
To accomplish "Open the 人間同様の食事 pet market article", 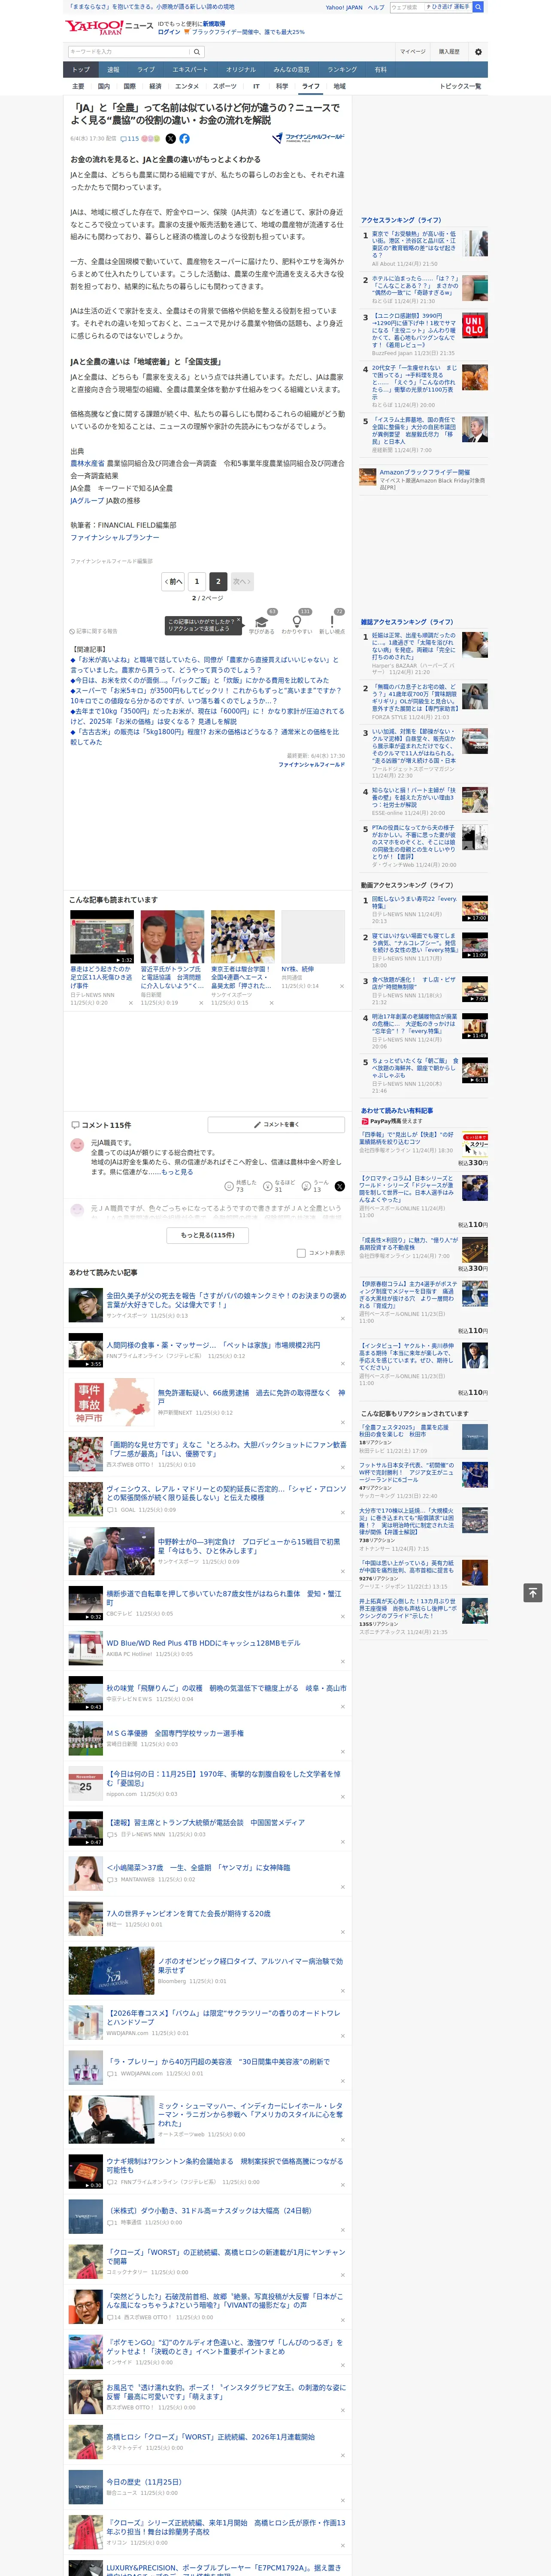I will click(x=213, y=1345).
